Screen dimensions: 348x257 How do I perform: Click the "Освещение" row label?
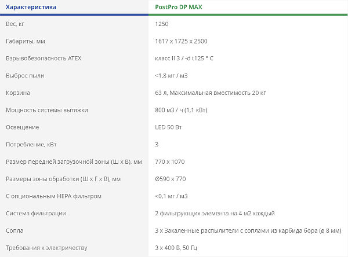click(22, 127)
